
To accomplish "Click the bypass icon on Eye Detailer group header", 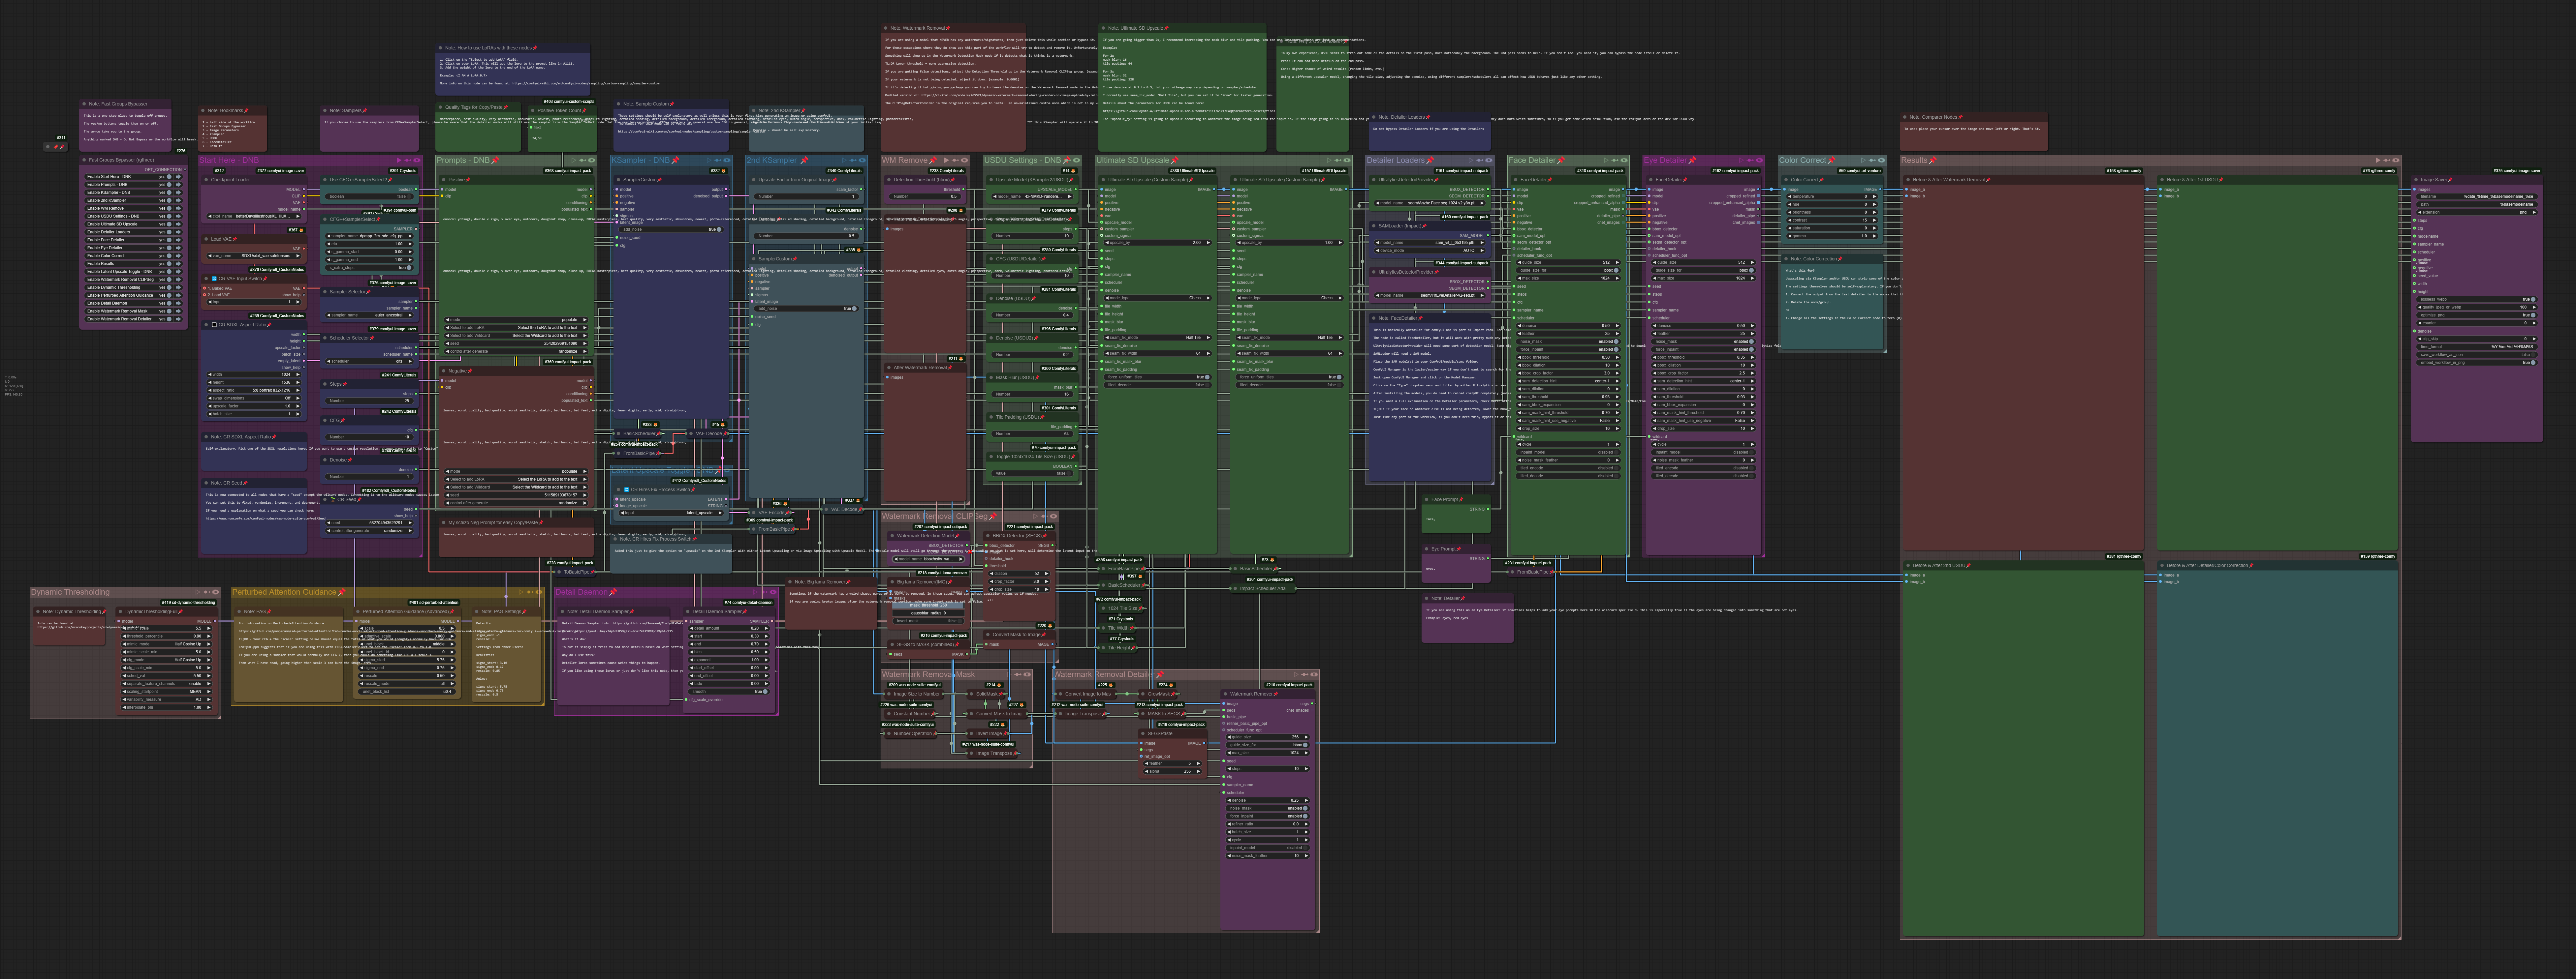I will (1750, 160).
